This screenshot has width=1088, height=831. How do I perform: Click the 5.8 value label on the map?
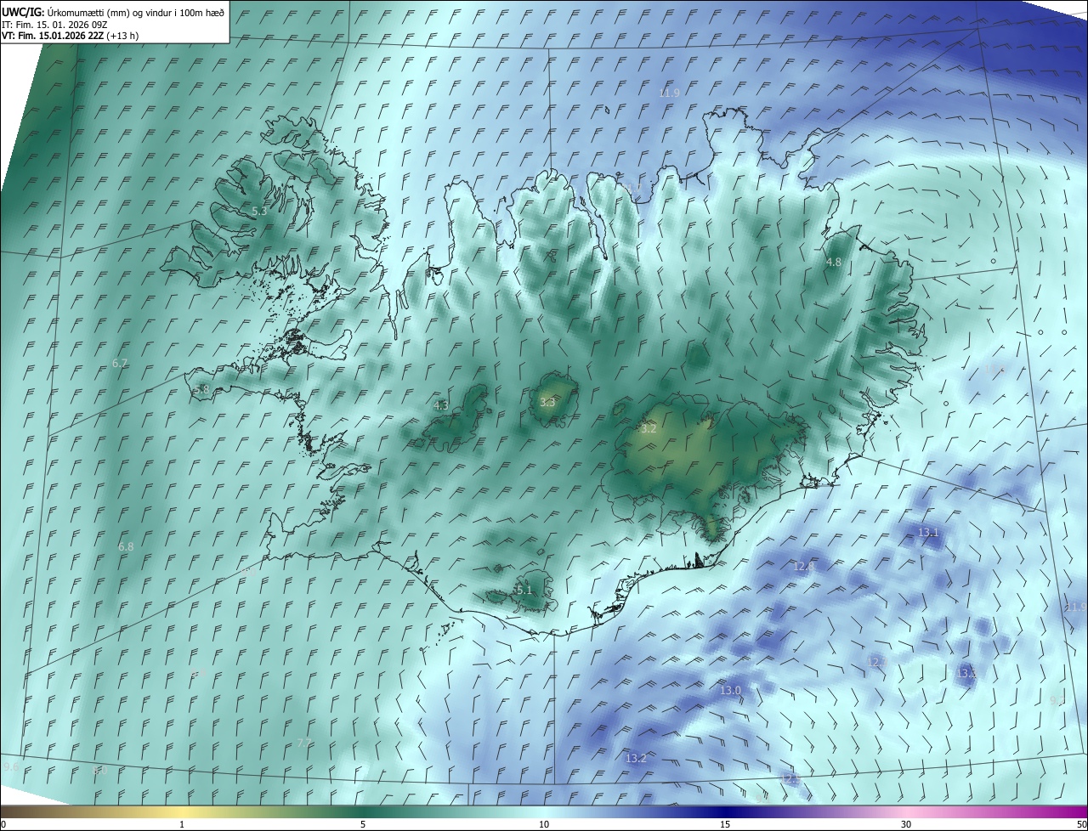(x=201, y=389)
